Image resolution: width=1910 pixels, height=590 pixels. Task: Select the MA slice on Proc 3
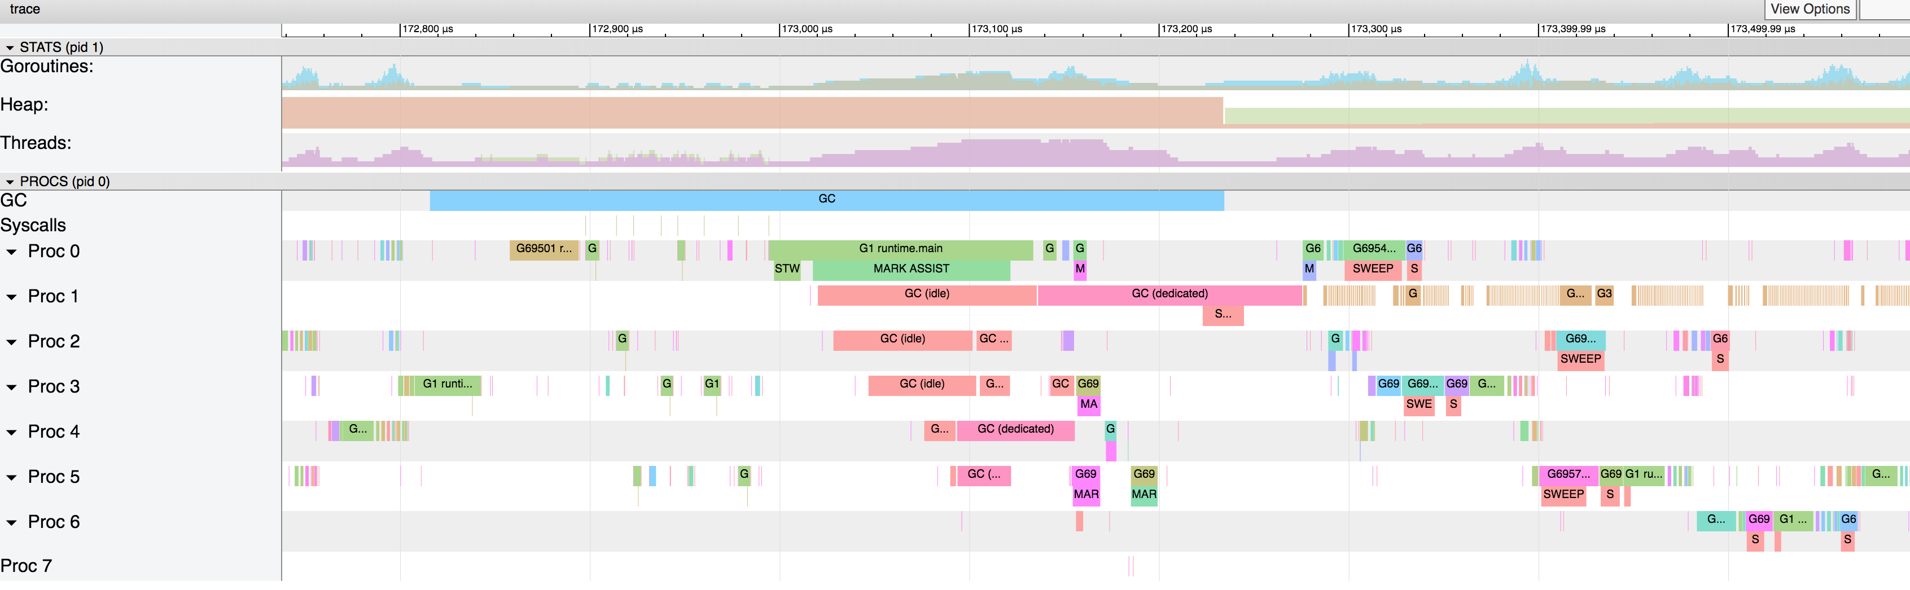(x=1088, y=406)
